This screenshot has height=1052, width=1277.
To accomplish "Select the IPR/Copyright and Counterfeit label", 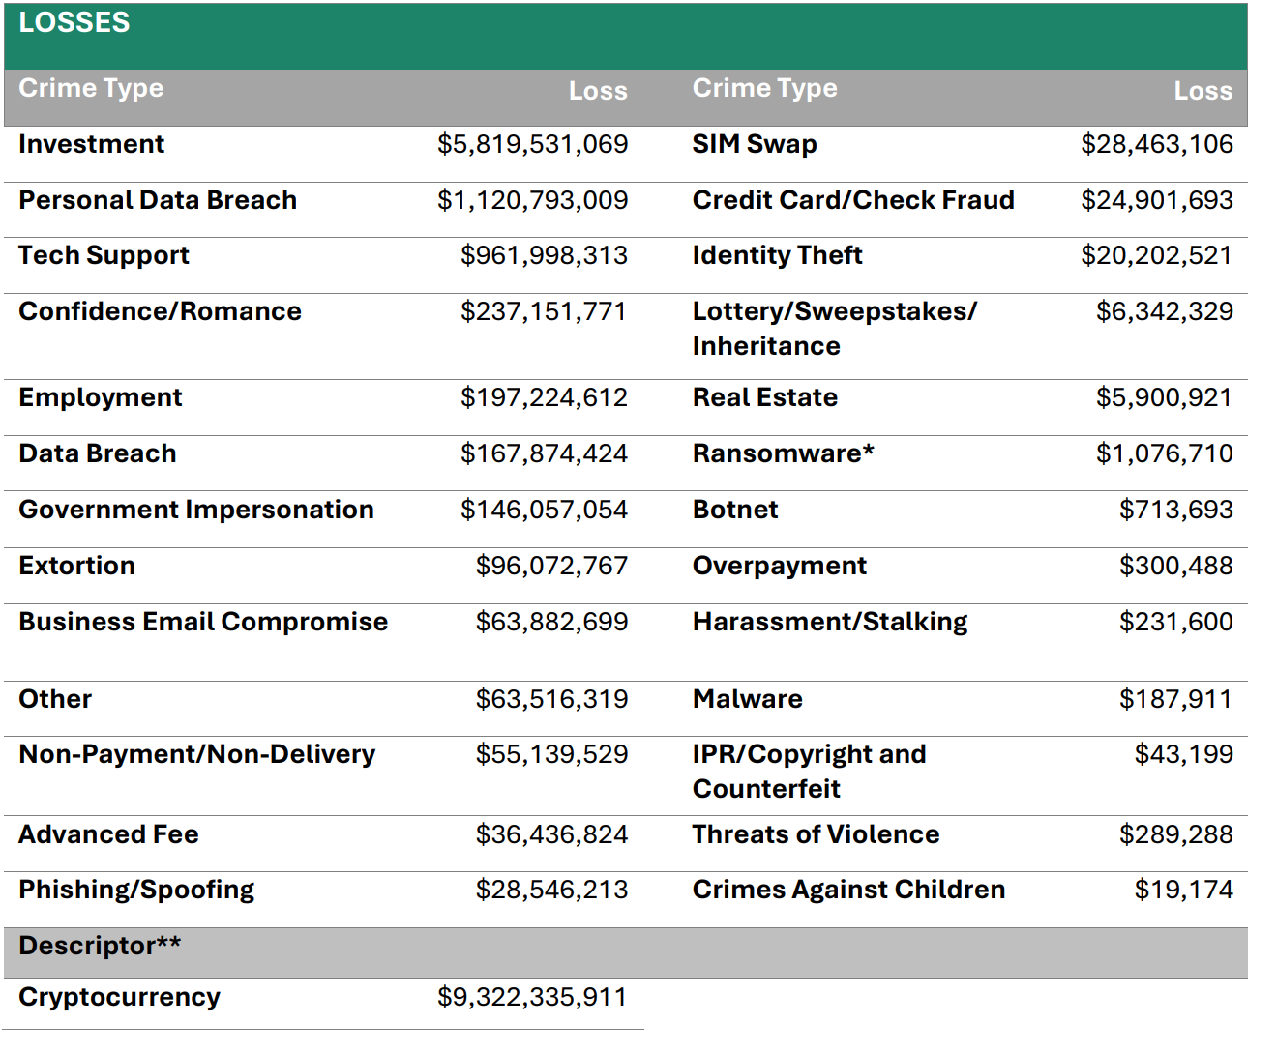I will 810,772.
